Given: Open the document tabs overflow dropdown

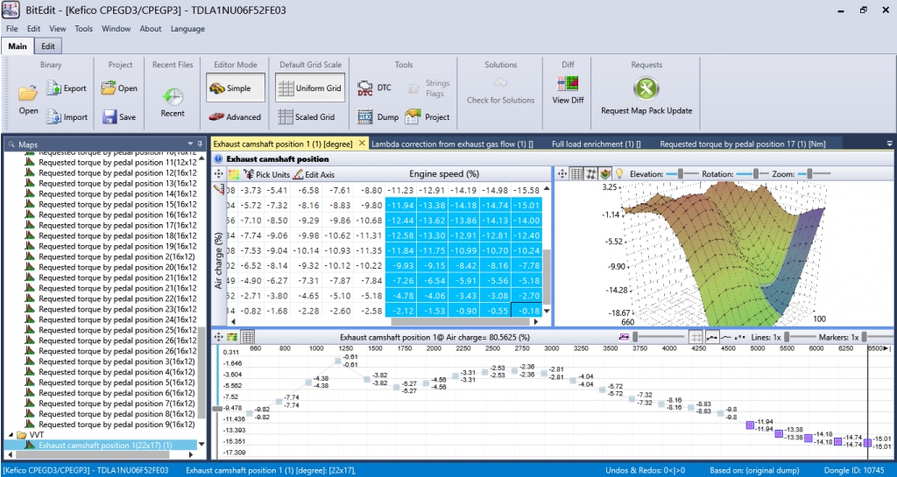Looking at the screenshot, I should coord(890,144).
